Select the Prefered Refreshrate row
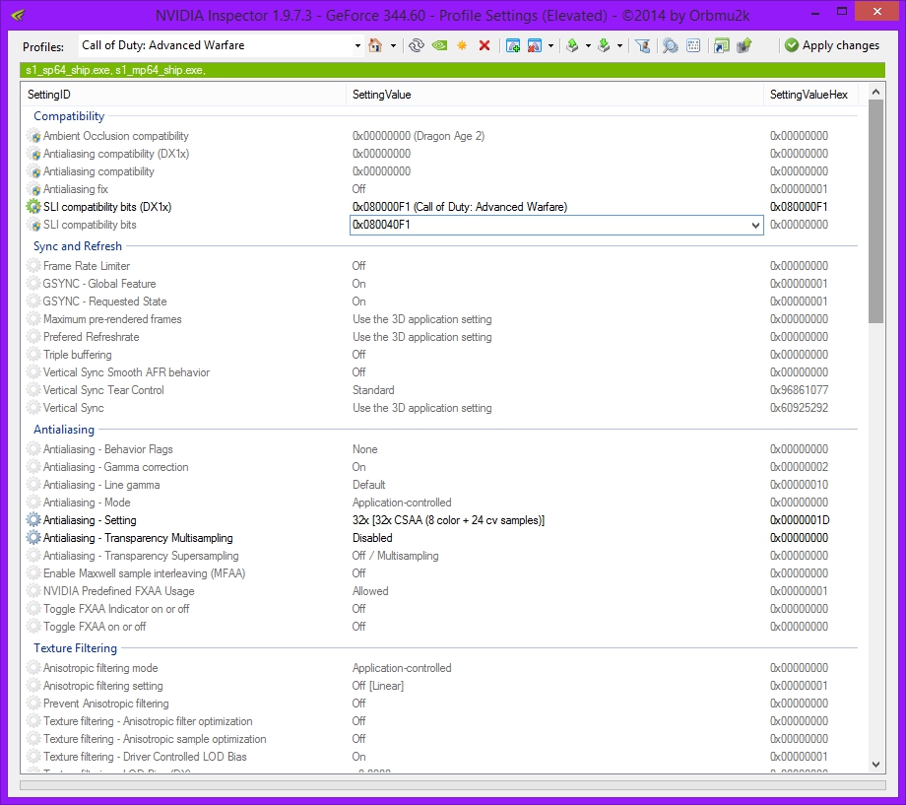 click(441, 337)
